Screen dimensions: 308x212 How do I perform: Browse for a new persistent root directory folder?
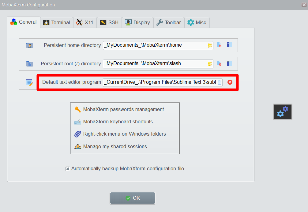210,64
